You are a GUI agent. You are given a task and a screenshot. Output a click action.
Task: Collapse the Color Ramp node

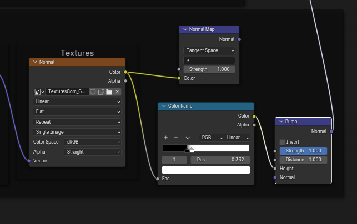(164, 106)
